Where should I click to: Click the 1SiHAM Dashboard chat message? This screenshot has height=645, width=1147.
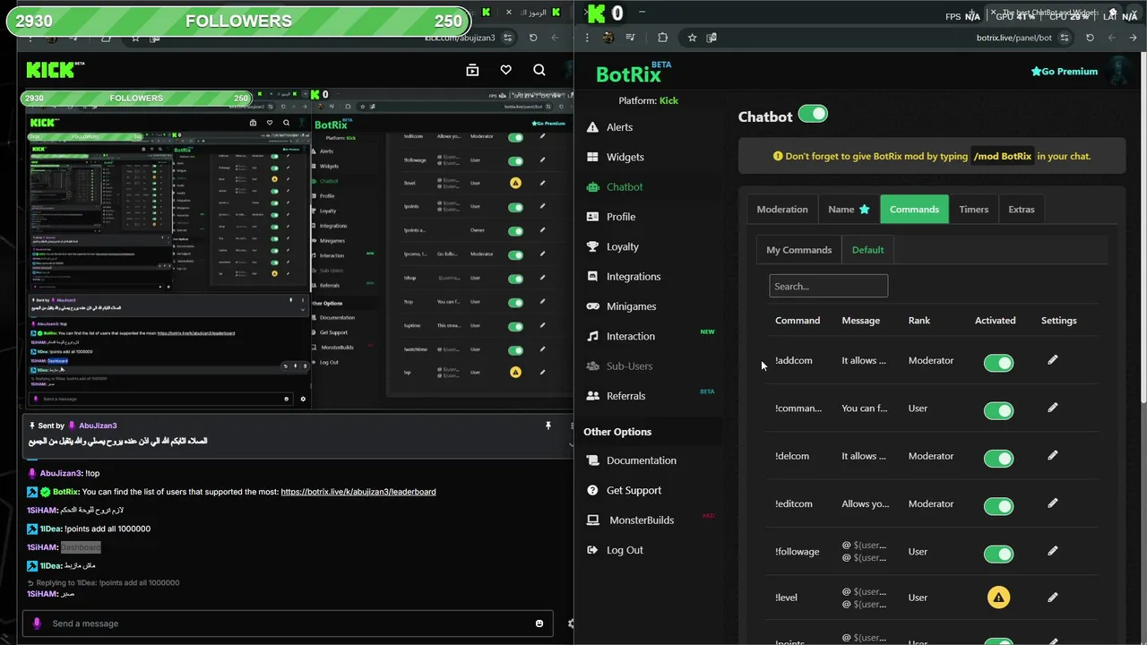65,547
